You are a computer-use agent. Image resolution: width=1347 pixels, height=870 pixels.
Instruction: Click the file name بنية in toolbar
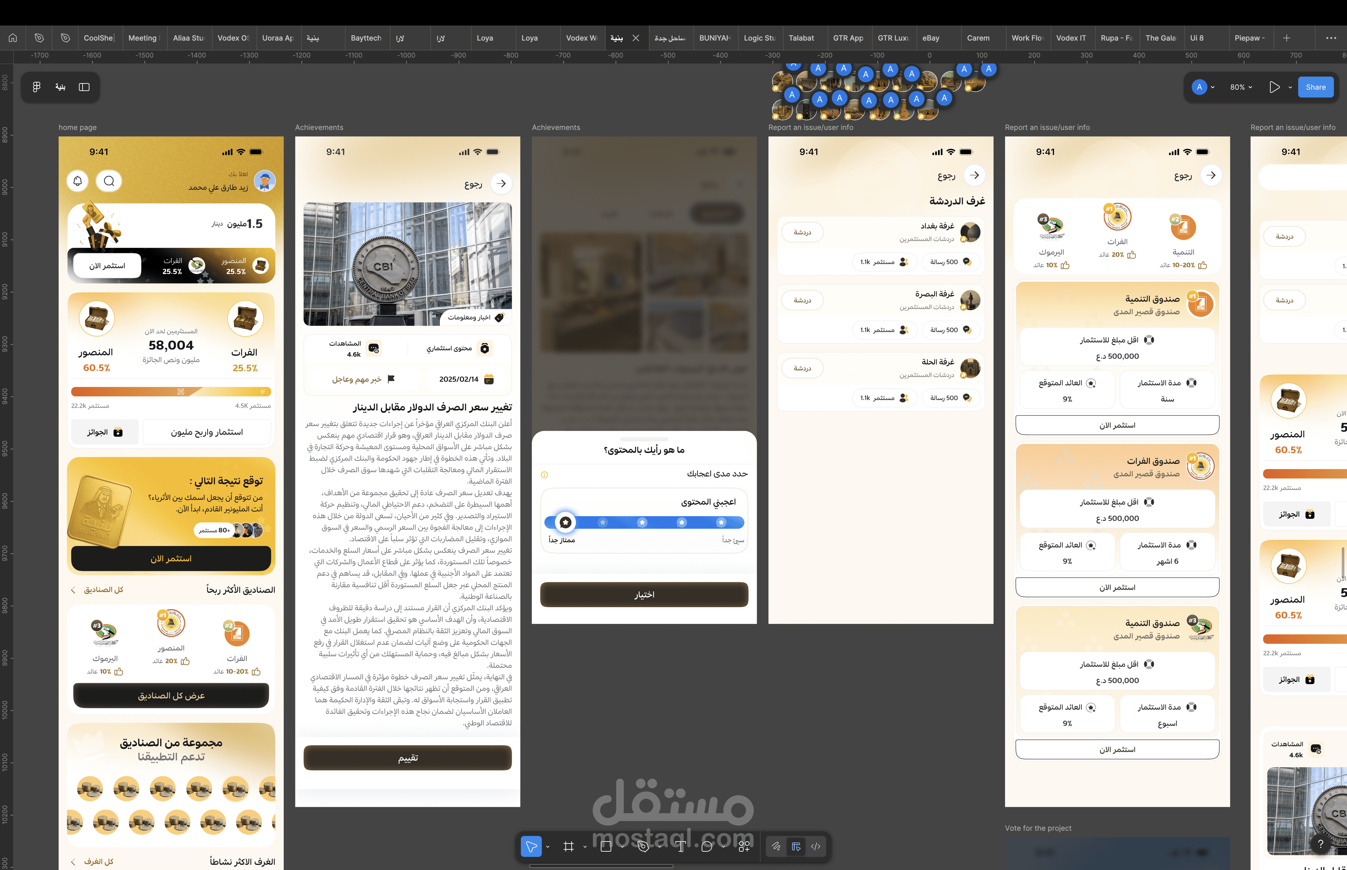click(x=61, y=87)
